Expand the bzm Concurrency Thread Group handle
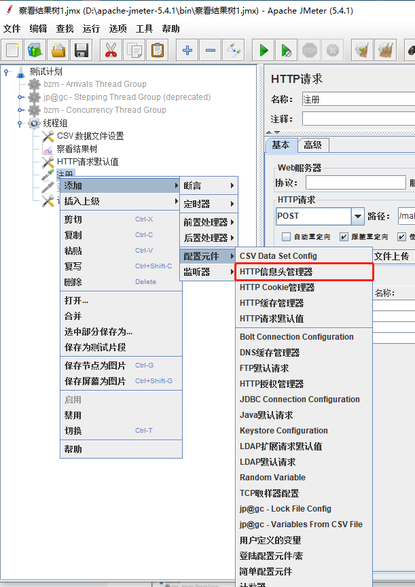The height and width of the screenshot is (587, 415). [20, 110]
